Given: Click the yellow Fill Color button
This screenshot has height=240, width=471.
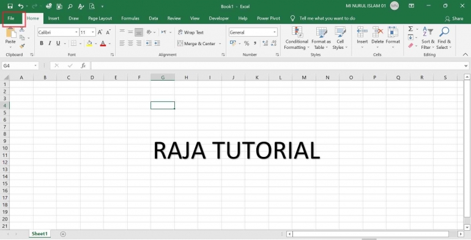Looking at the screenshot, I should pos(89,43).
